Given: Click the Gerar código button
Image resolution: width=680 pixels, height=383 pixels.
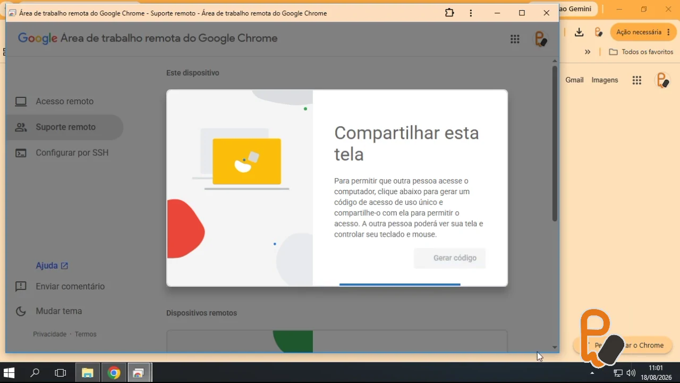Looking at the screenshot, I should click(x=449, y=258).
